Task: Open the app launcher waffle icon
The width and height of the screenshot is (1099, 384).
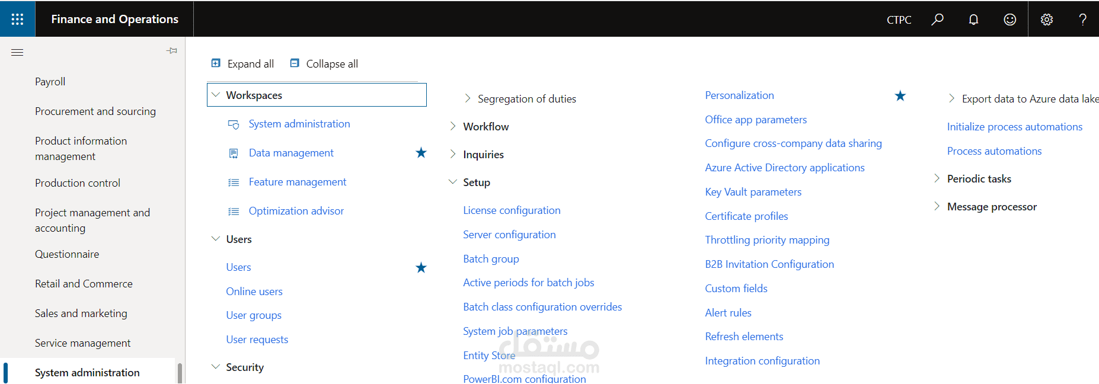Action: (18, 19)
